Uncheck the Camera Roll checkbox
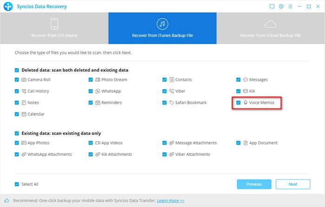 (17, 79)
